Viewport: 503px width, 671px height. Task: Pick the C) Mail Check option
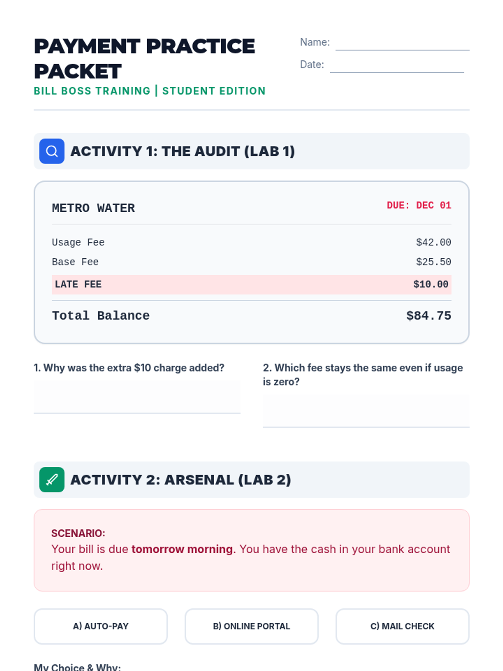[x=402, y=626]
